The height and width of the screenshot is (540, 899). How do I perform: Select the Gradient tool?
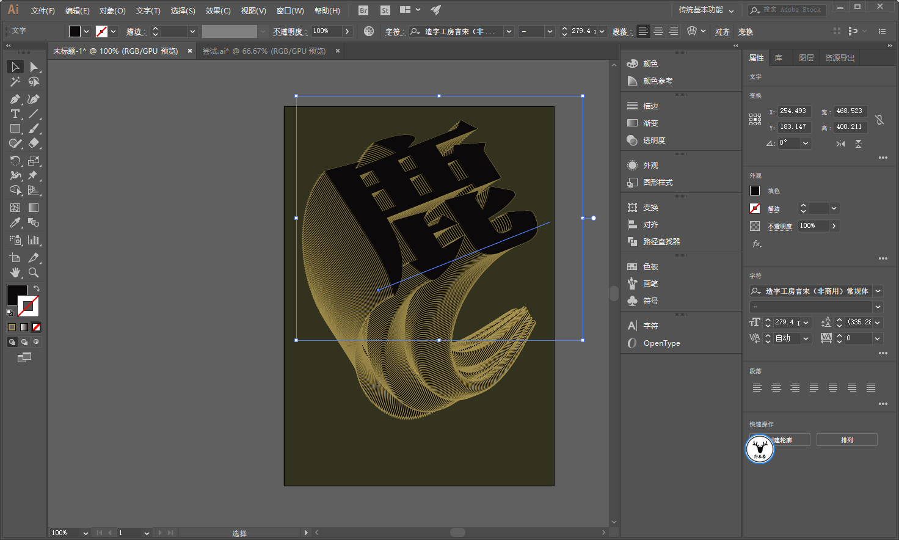(34, 208)
